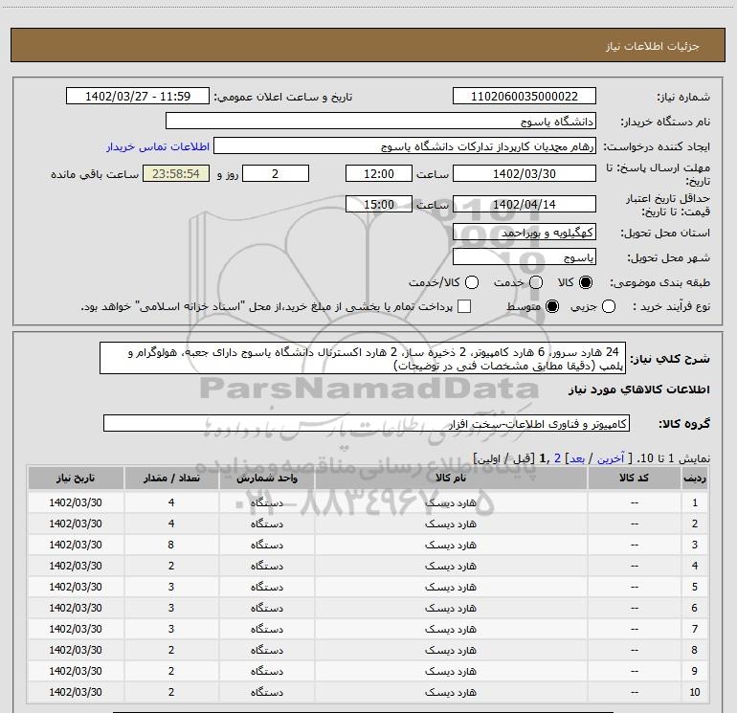
Task: Click the تعداد / مقدار column header
Action: pos(171,478)
